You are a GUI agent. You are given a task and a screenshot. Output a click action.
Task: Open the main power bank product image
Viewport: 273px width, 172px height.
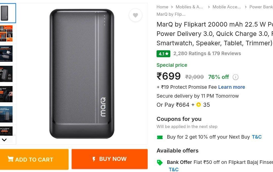pos(82,73)
